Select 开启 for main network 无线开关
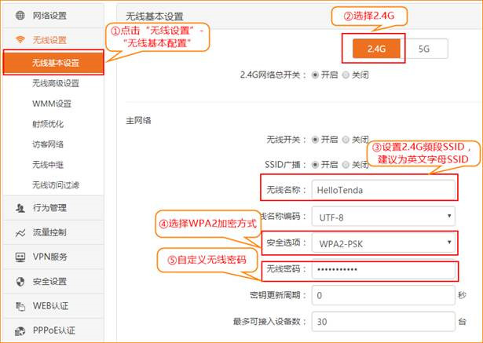Viewport: 483px width, 343px height. (316, 140)
